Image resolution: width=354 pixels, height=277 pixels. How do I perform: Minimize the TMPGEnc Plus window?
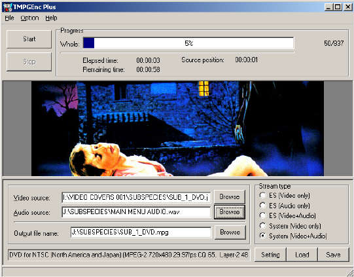pyautogui.click(x=328, y=7)
